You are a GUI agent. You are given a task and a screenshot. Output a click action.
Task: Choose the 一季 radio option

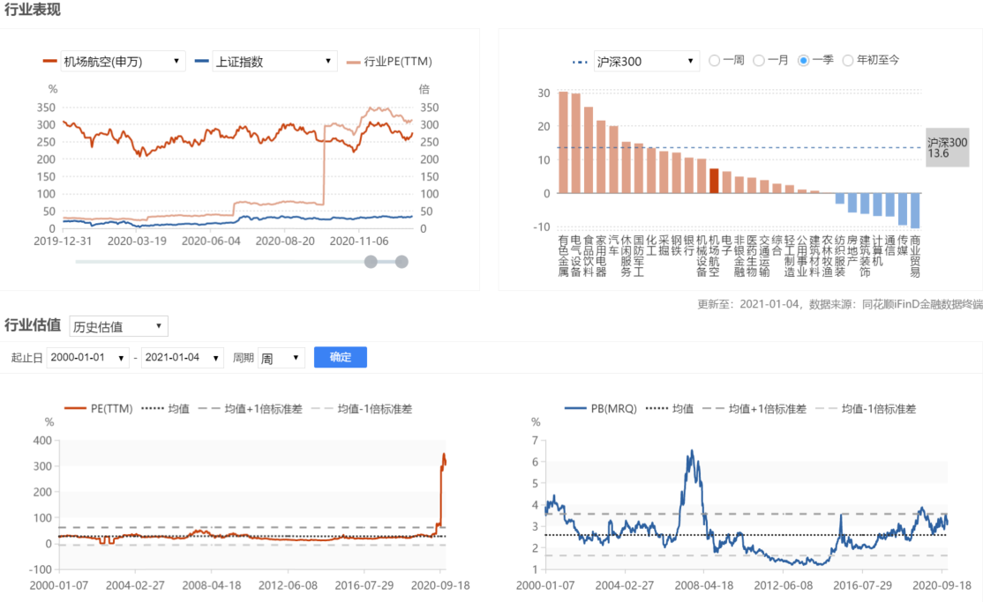803,61
